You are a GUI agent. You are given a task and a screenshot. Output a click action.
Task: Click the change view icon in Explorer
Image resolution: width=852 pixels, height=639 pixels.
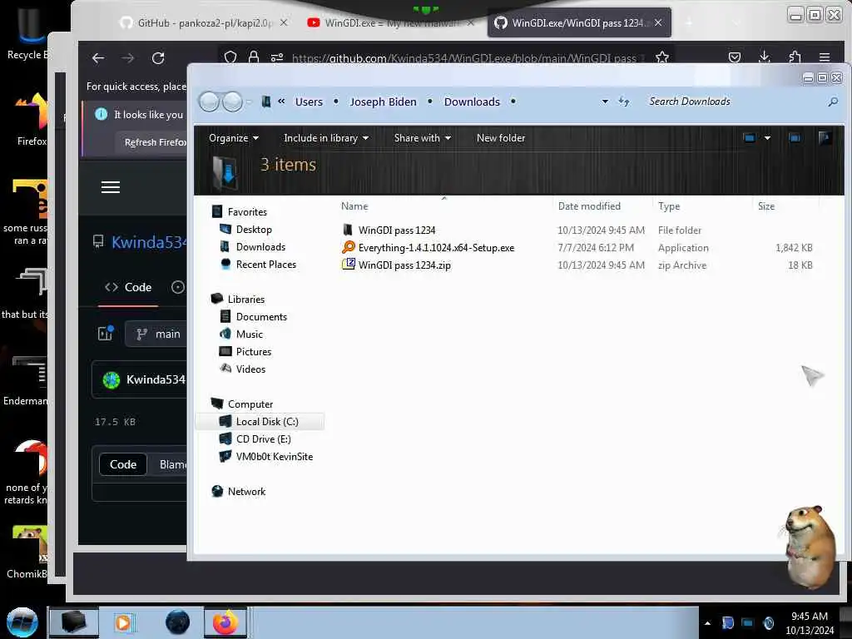[x=750, y=138]
